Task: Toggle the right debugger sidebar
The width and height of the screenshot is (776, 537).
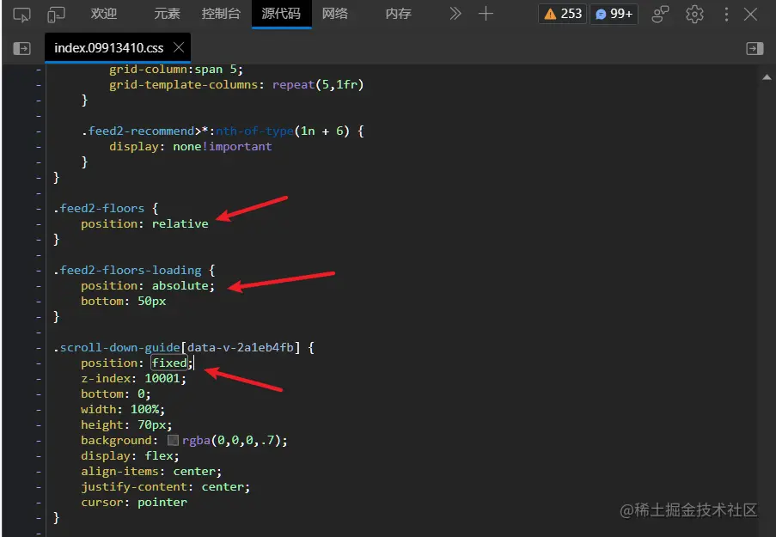Action: (x=755, y=48)
